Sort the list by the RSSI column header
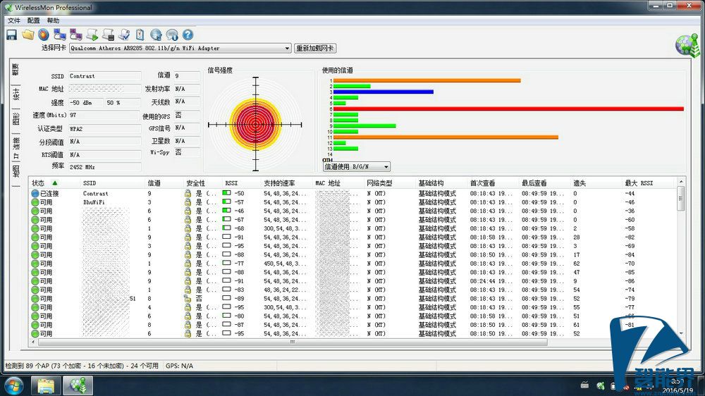 [231, 183]
